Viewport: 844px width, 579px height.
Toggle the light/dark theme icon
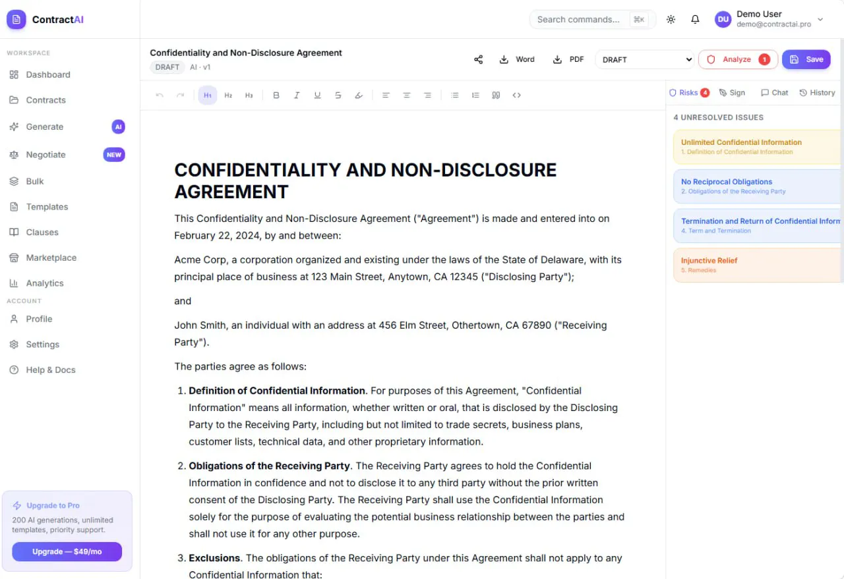[x=671, y=19]
